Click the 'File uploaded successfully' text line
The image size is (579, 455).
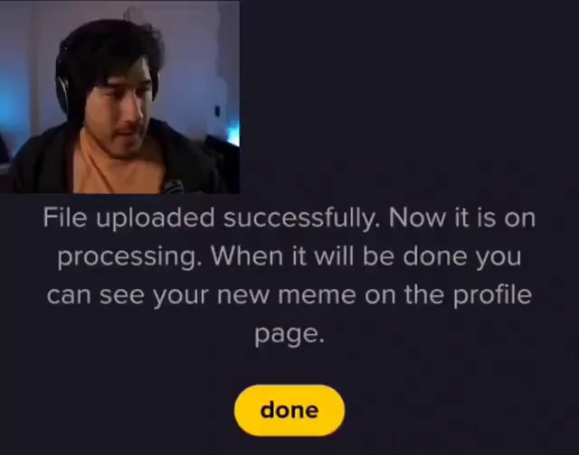289,218
